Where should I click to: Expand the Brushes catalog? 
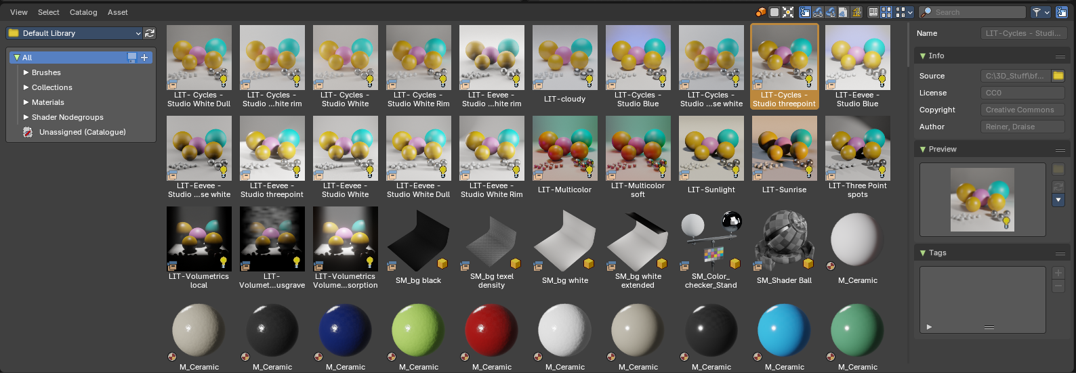(26, 72)
